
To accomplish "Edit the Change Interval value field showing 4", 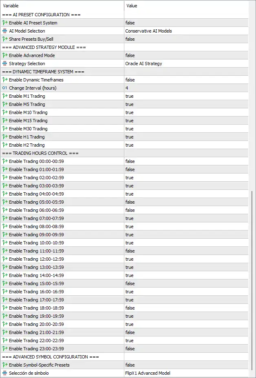I will tap(186, 88).
